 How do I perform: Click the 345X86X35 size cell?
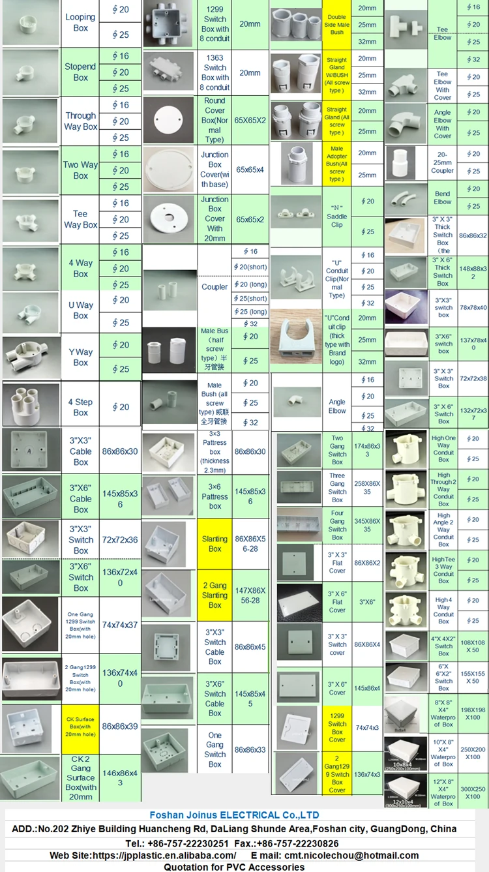[x=367, y=525]
